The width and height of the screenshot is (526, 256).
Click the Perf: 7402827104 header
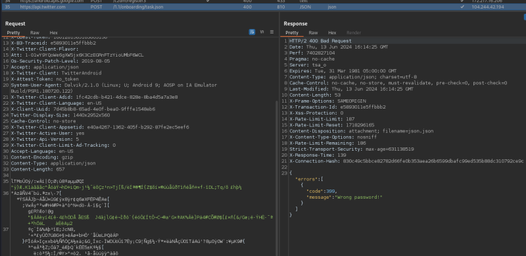[x=312, y=53]
